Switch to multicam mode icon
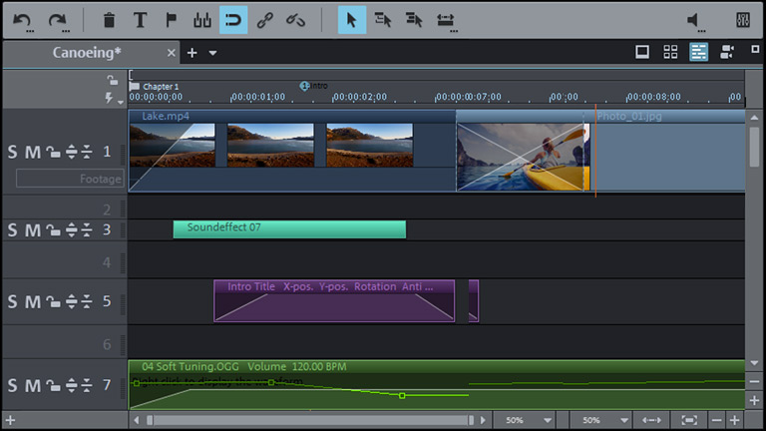766x431 pixels. (x=727, y=52)
